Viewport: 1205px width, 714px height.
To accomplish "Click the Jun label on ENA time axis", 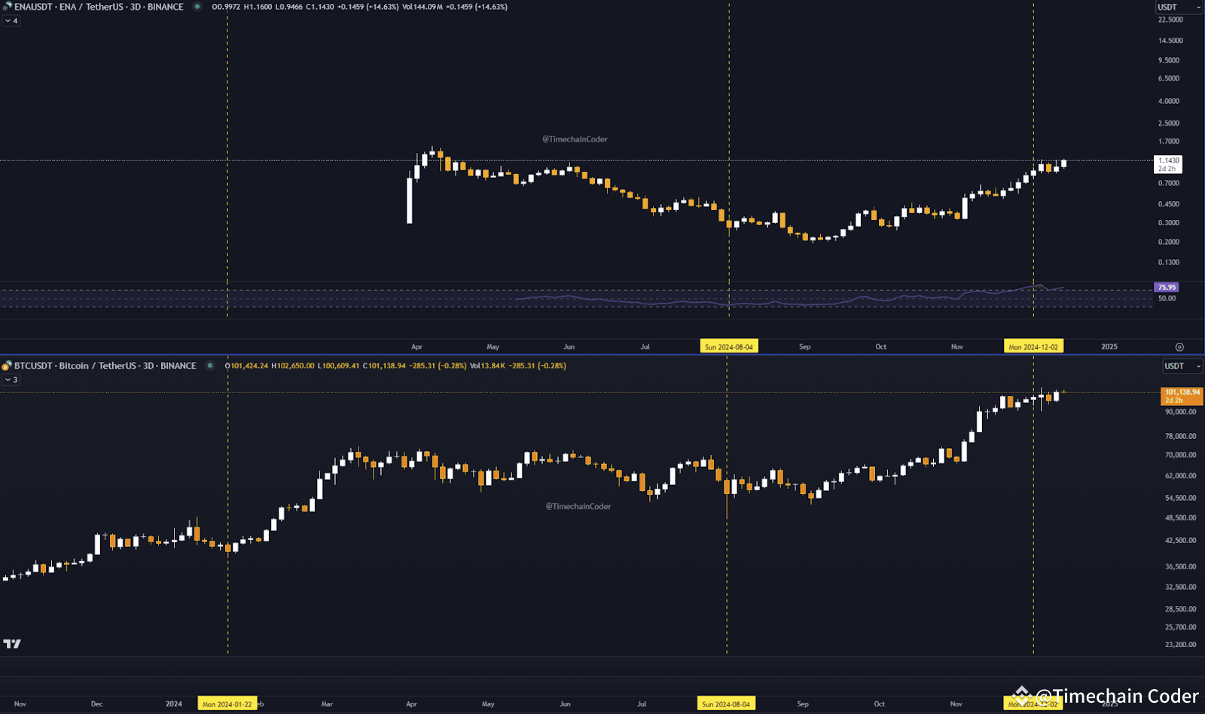I will pyautogui.click(x=569, y=347).
